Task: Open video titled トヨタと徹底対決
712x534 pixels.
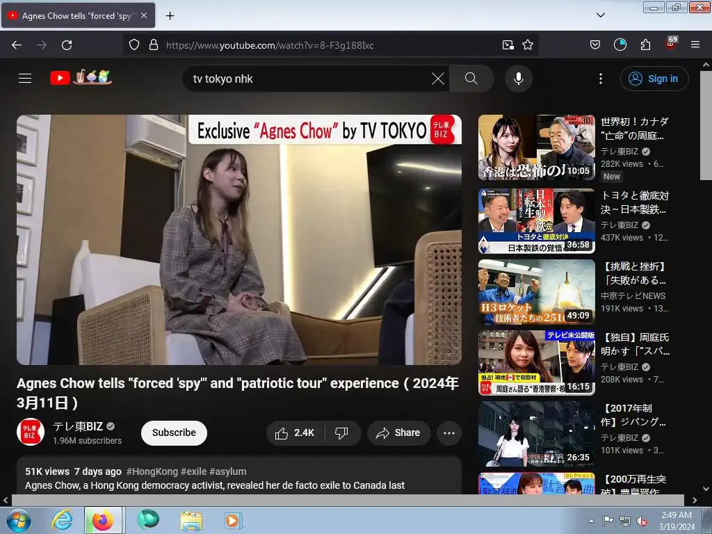Action: [x=634, y=202]
